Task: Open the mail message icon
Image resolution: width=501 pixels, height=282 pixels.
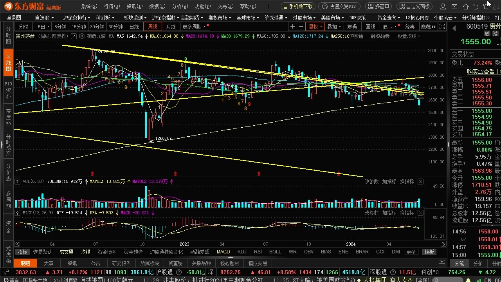Action: pyautogui.click(x=454, y=6)
